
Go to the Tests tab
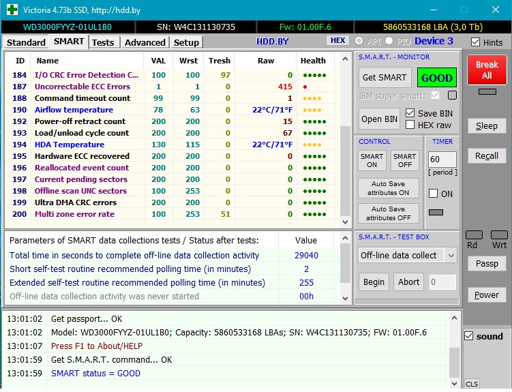tap(103, 42)
